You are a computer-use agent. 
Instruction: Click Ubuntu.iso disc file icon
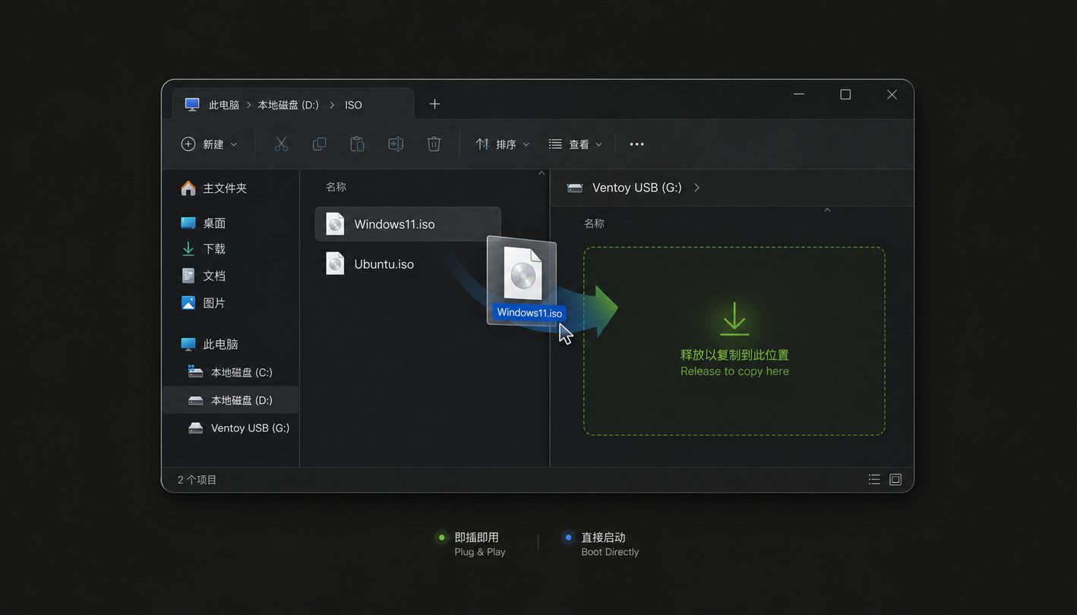335,263
